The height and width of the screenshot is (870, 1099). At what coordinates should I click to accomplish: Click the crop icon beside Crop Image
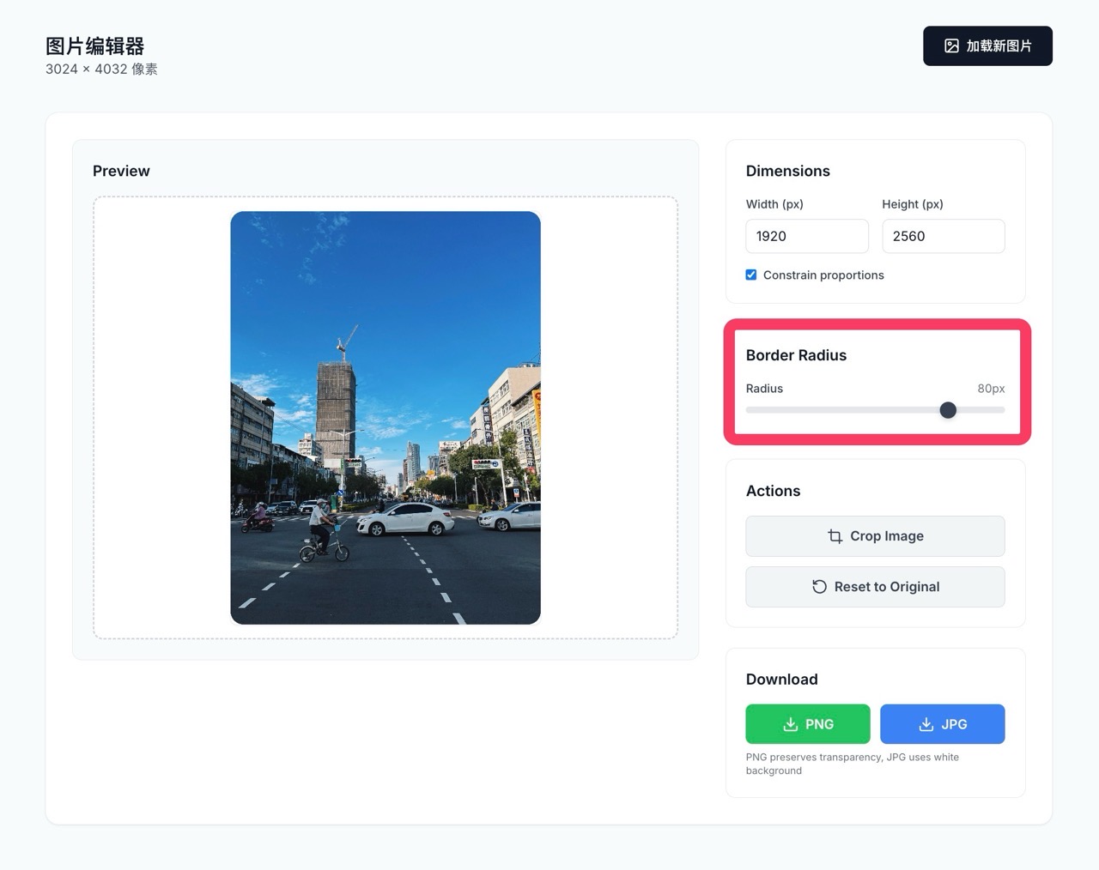(x=835, y=536)
